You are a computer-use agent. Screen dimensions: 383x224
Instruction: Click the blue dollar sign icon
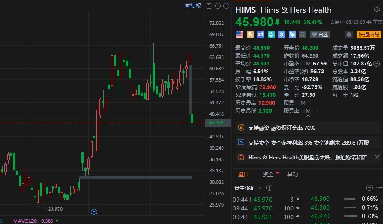(282, 34)
